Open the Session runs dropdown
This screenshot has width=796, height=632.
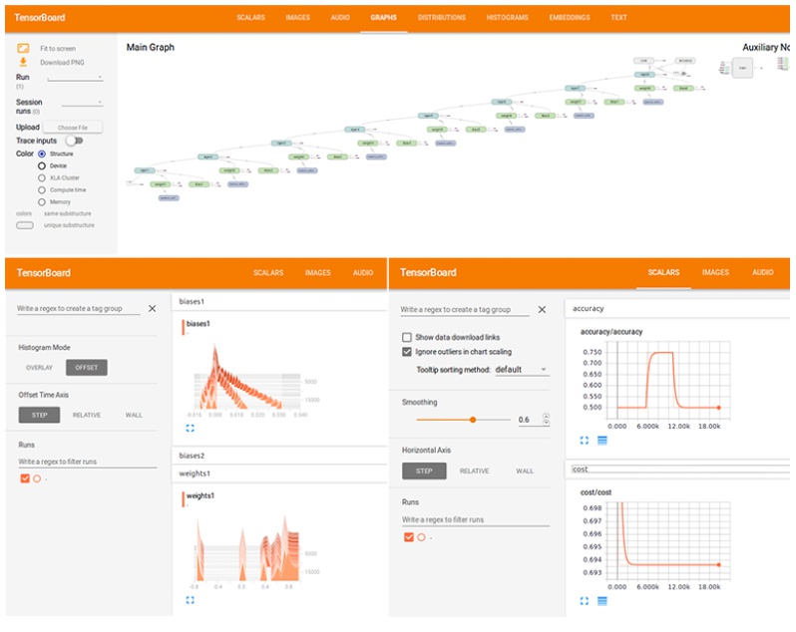point(82,103)
